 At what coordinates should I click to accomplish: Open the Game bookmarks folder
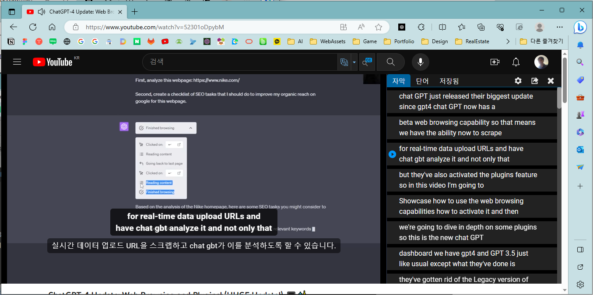[x=365, y=41]
